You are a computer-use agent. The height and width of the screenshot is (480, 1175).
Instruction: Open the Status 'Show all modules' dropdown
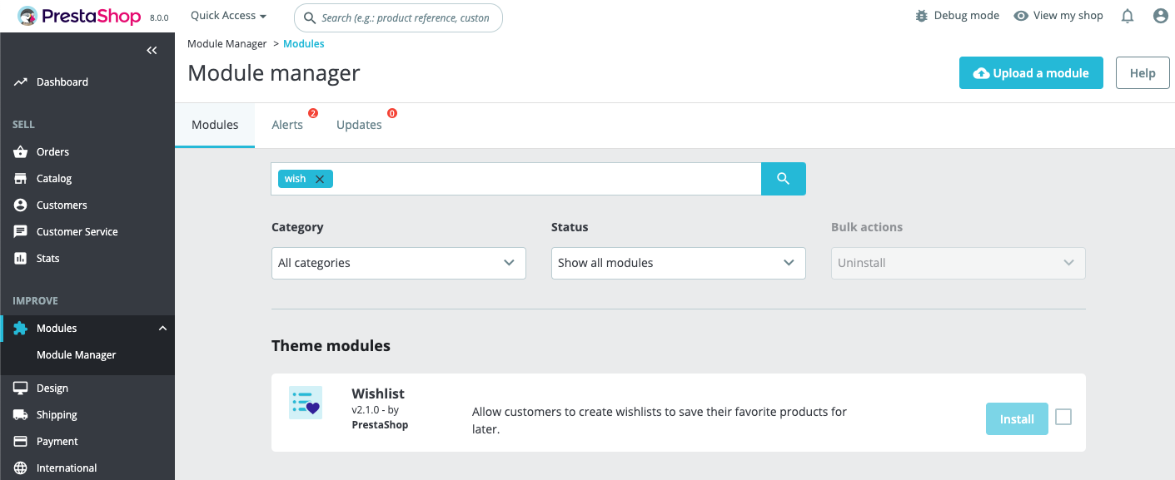tap(678, 263)
